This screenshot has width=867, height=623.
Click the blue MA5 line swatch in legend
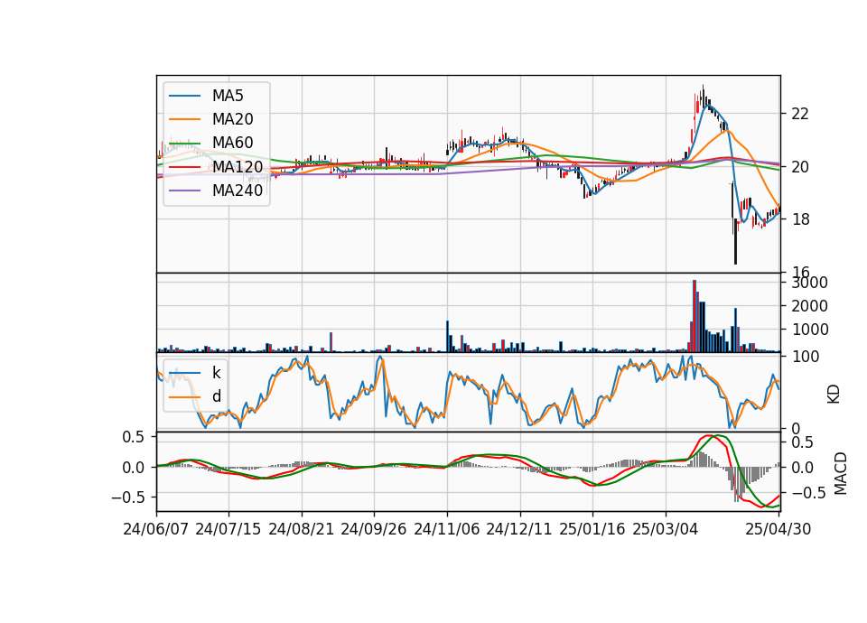point(184,96)
